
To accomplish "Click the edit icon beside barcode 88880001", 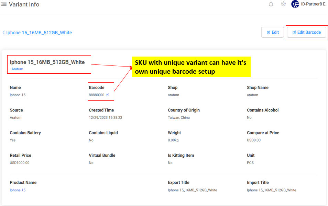I will pyautogui.click(x=107, y=95).
